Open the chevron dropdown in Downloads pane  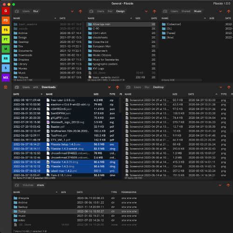click(110, 87)
